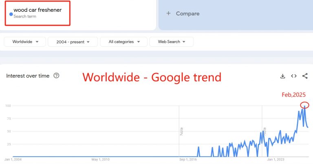Open the Note marker near Sep 2016
The image size is (313, 164).
point(181,131)
